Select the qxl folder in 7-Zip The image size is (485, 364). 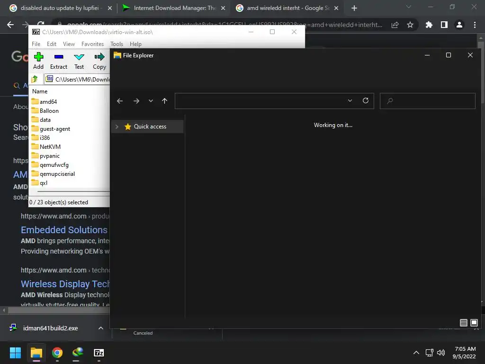click(39, 182)
